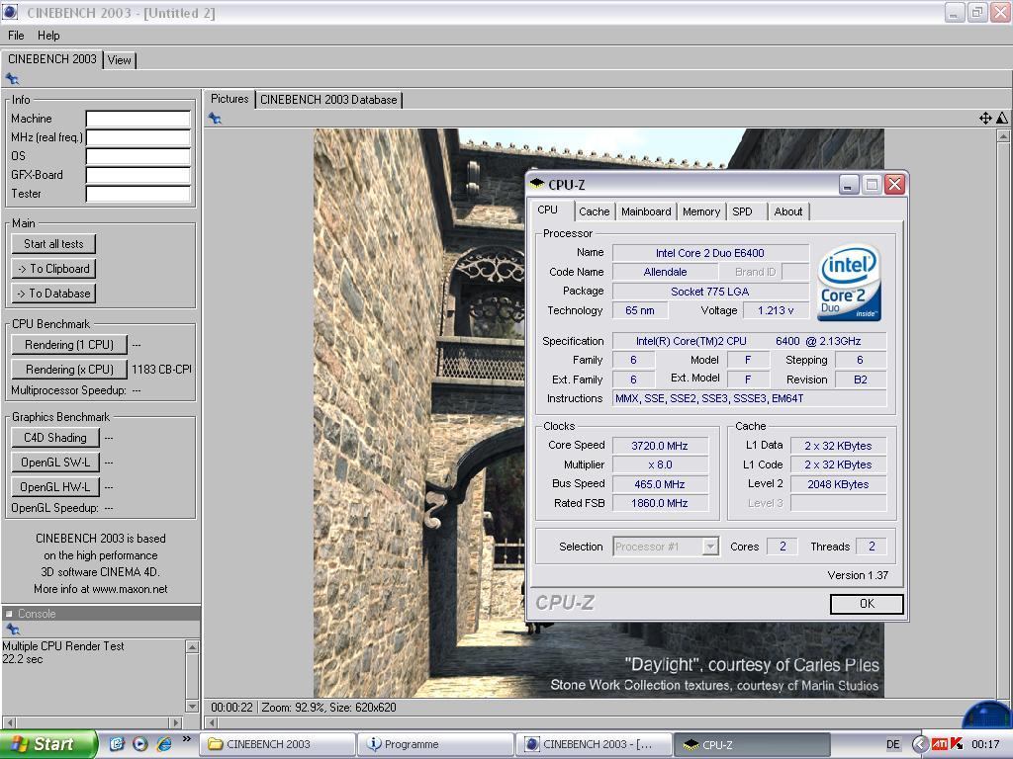
Task: Start the OpenGL SW-L test
Action: click(x=55, y=463)
